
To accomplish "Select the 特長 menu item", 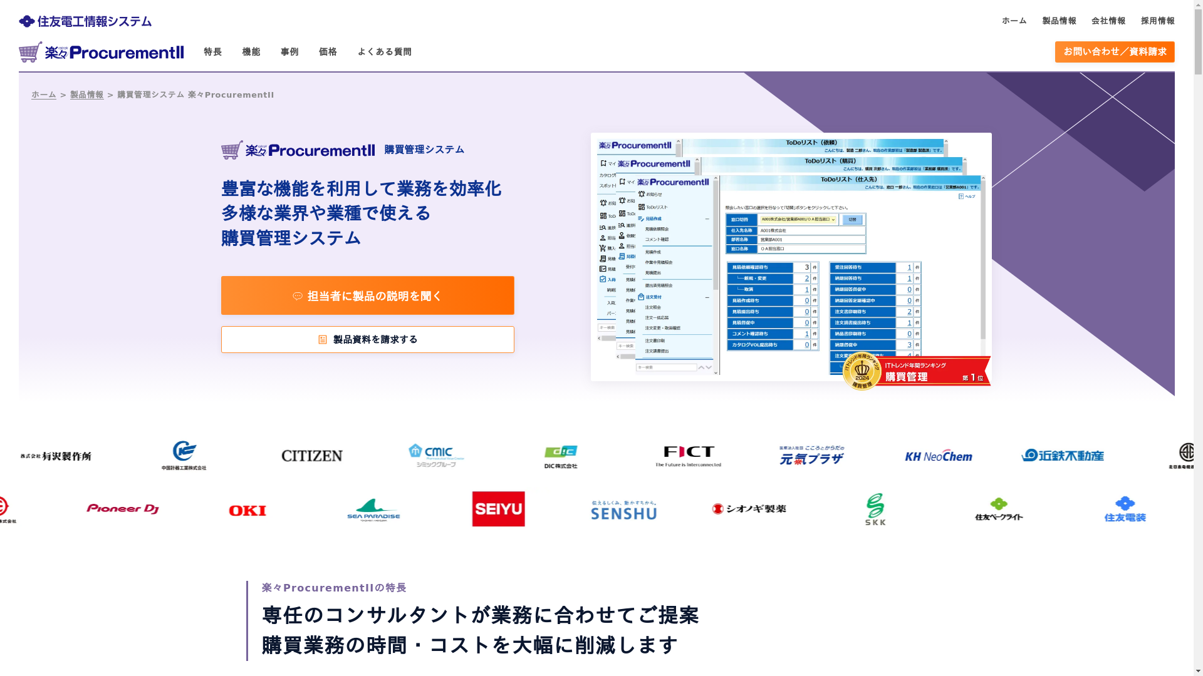I will point(212,52).
